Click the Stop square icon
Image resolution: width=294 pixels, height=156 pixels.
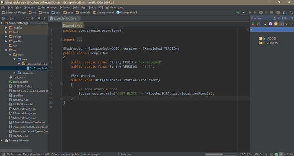click(272, 13)
